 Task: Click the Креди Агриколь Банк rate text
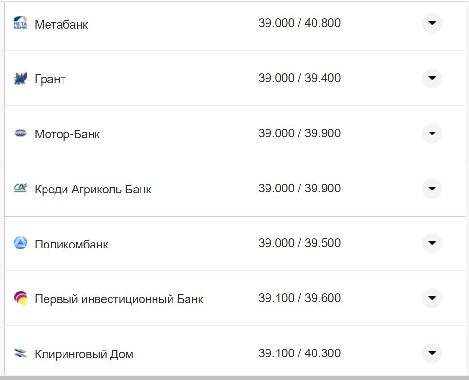pos(300,188)
